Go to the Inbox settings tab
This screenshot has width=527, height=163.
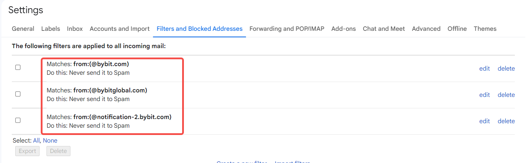(x=75, y=29)
